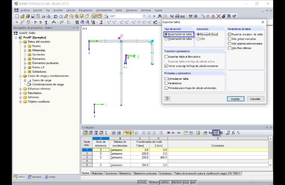Click the table display toggle icon in top toolbar
285x185 pixels.
click(x=99, y=16)
